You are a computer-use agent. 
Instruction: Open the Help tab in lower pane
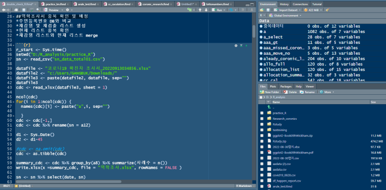(298, 86)
